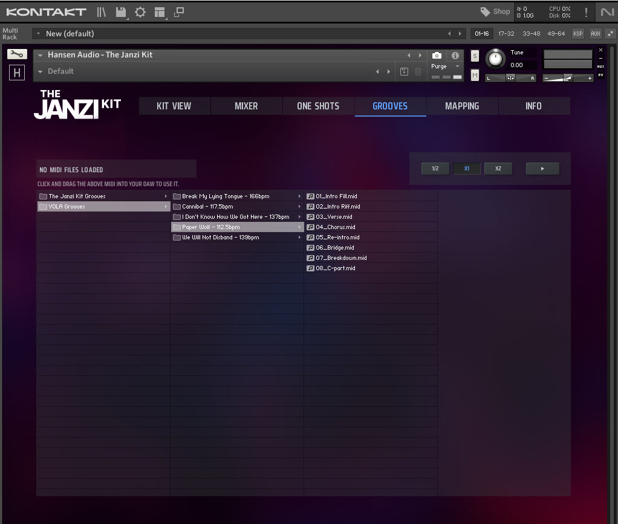The height and width of the screenshot is (524, 618).
Task: Click the snapshot camera icon
Action: 437,55
